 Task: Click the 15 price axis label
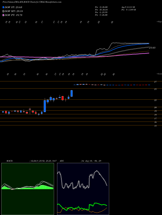tap(155, 126)
